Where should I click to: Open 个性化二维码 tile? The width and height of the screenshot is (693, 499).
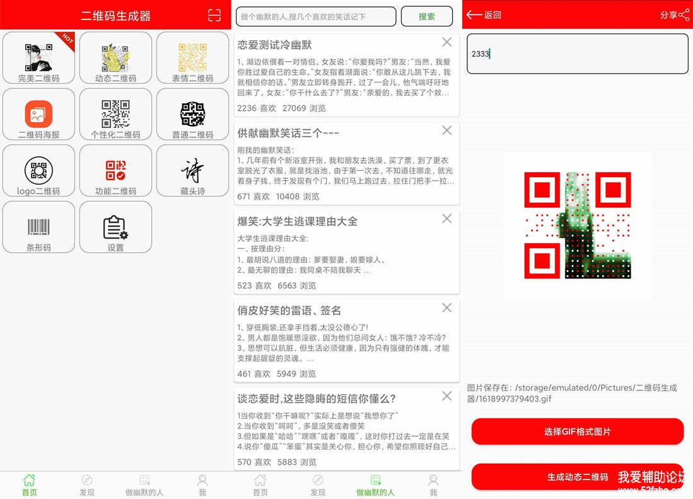(115, 115)
